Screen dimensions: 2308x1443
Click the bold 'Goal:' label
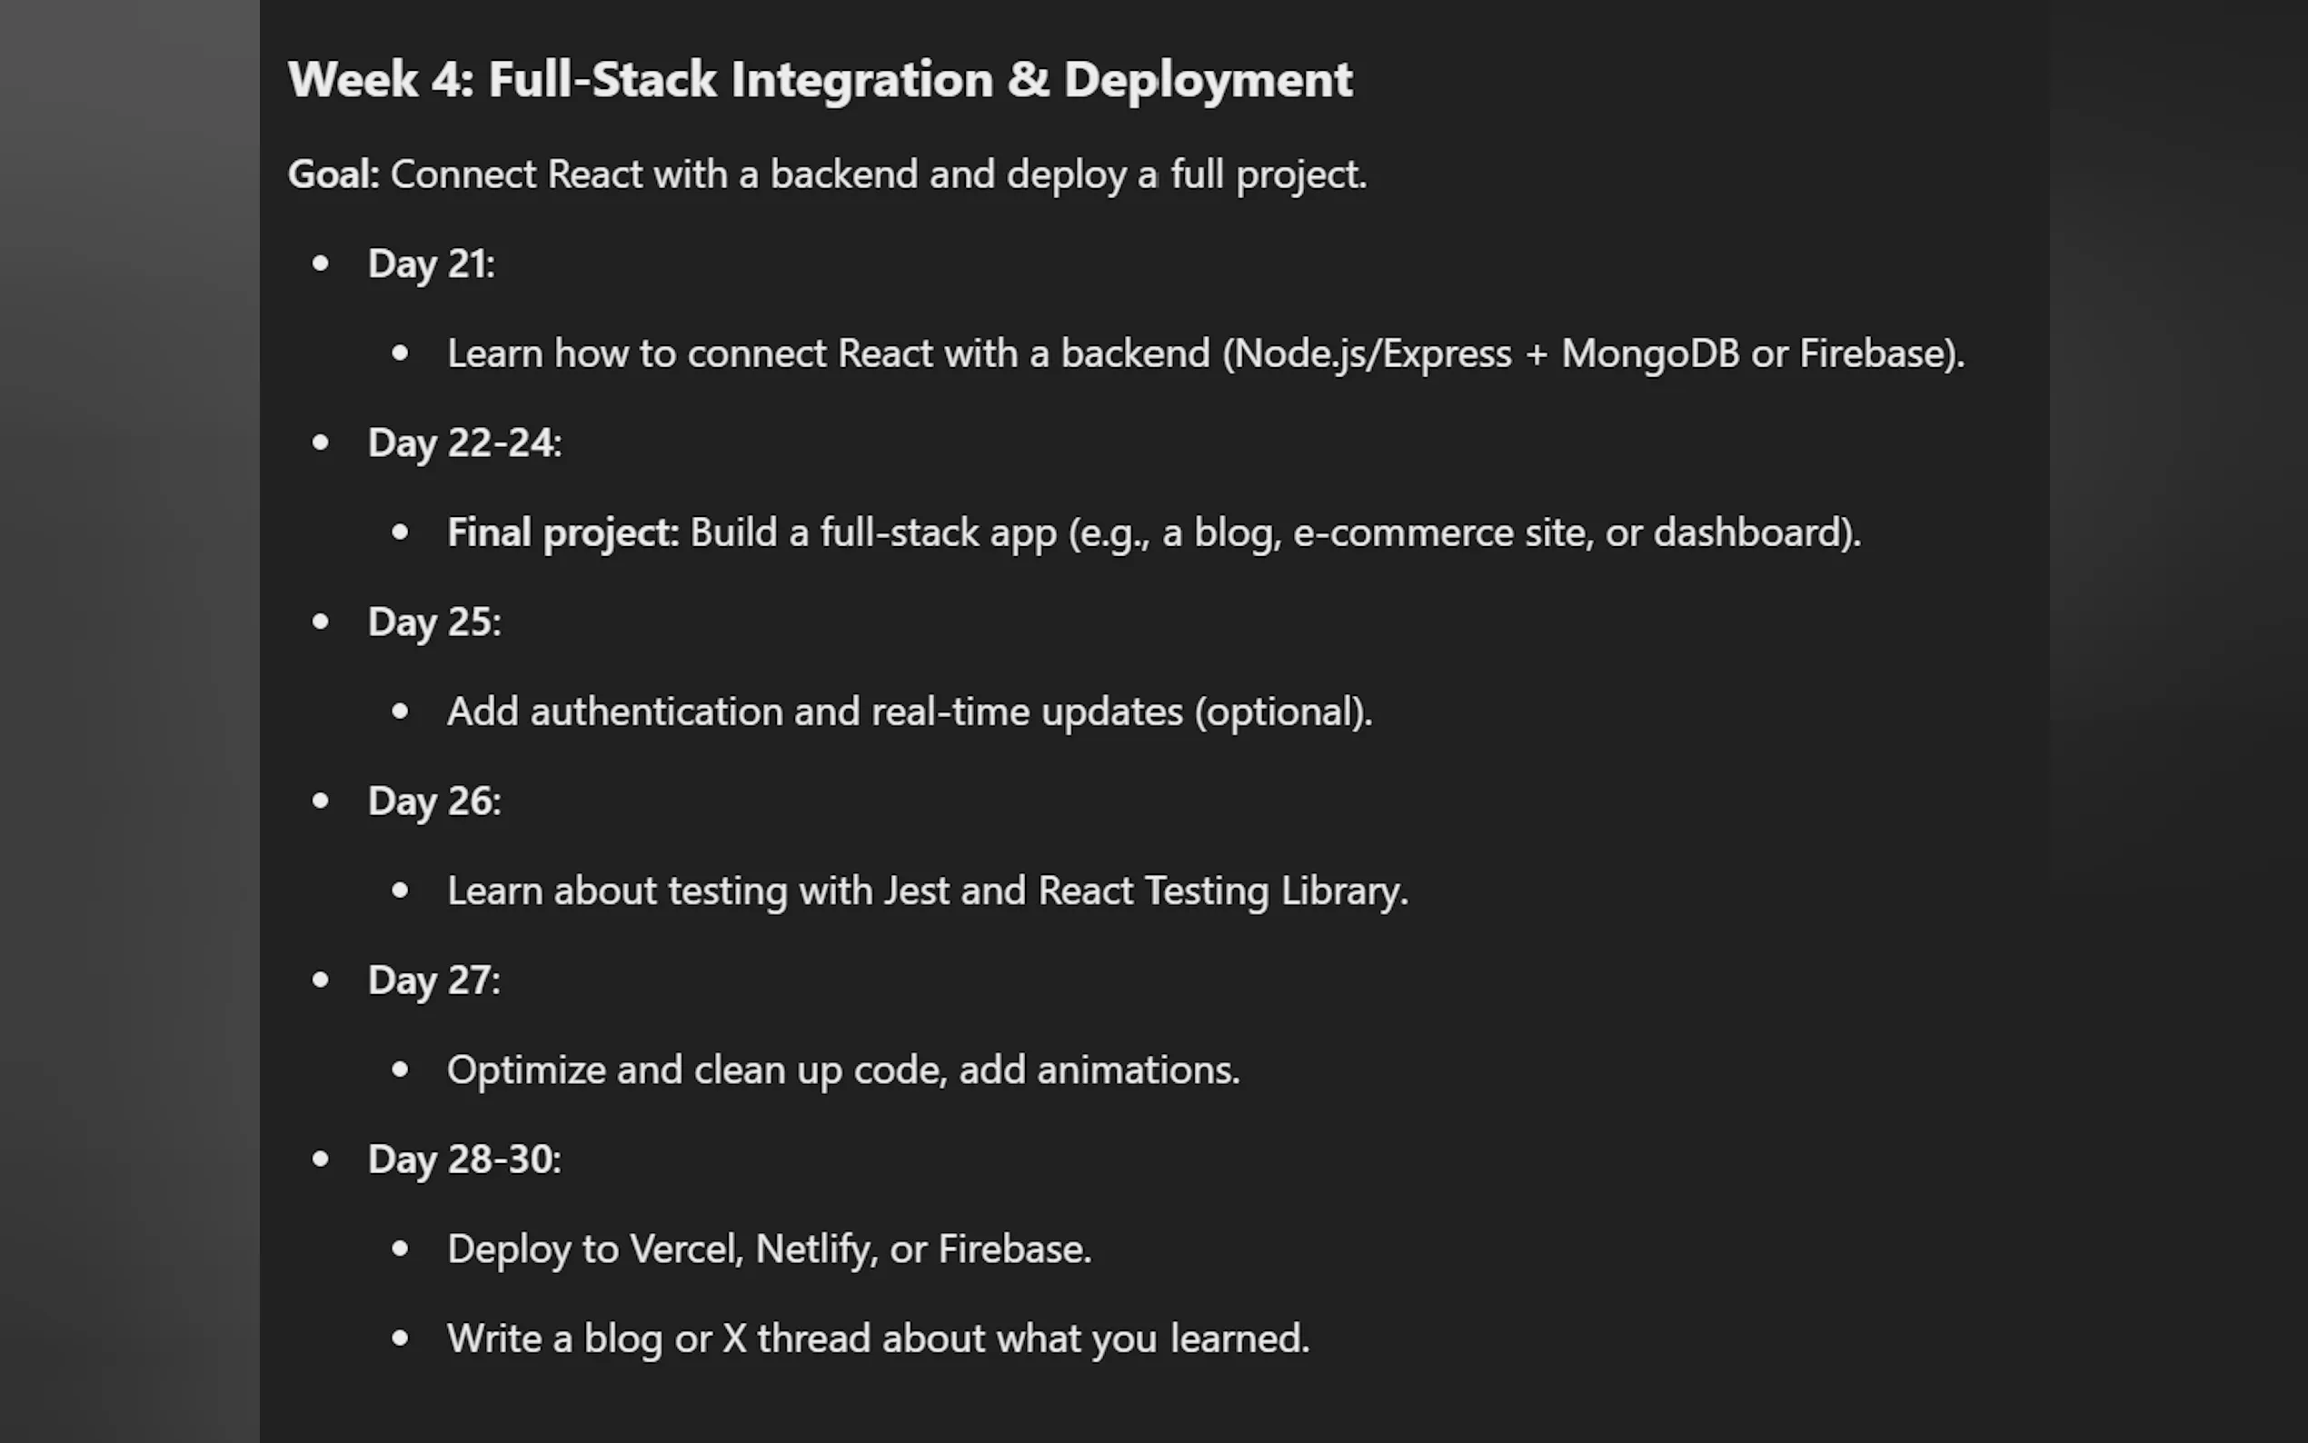333,174
